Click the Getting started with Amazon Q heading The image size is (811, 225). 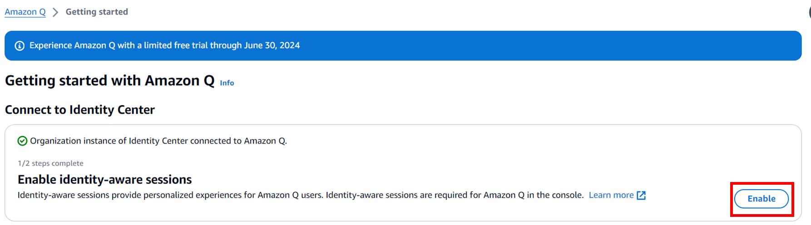point(109,81)
